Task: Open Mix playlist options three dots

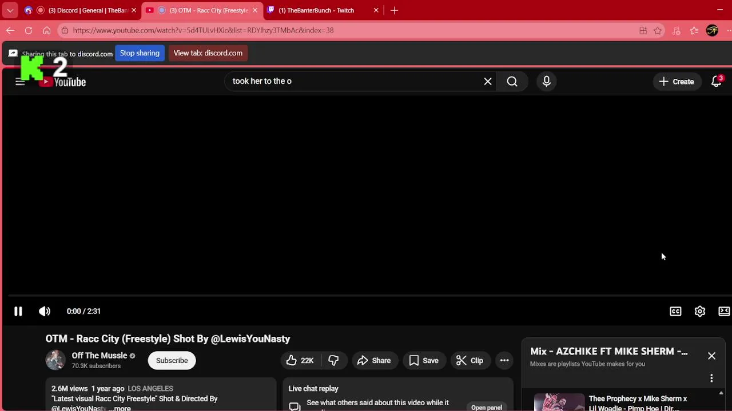Action: pos(711,378)
